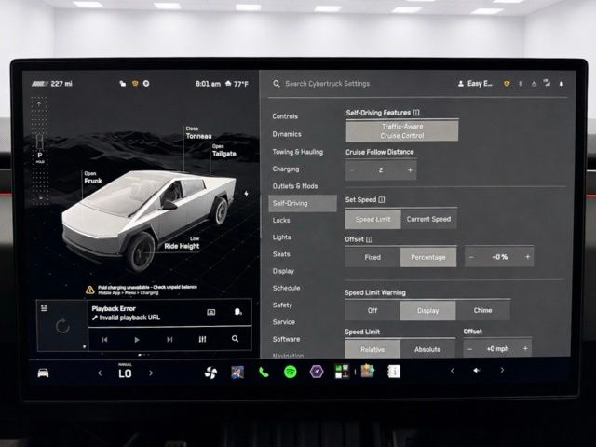This screenshot has width=596, height=447.
Task: Open Set Speed info icon
Action: tap(382, 200)
